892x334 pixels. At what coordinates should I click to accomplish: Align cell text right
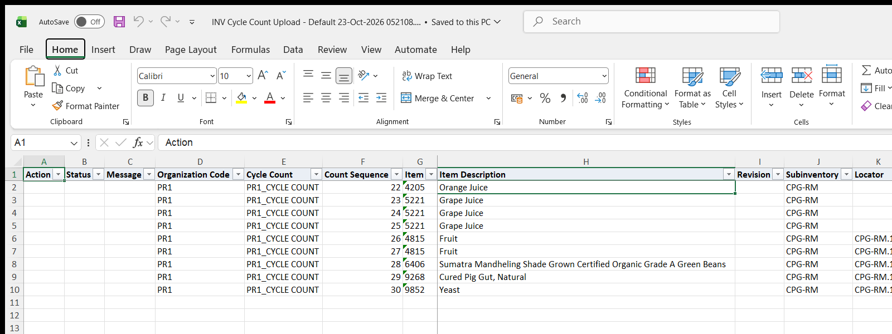pos(344,98)
